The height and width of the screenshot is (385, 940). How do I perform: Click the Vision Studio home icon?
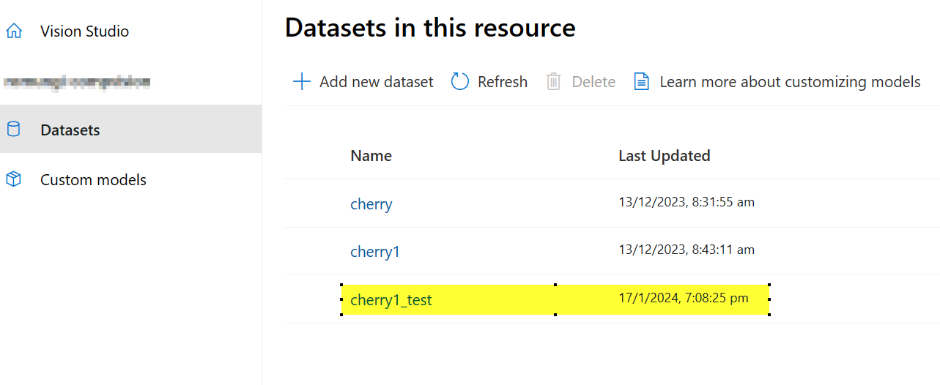pyautogui.click(x=14, y=31)
